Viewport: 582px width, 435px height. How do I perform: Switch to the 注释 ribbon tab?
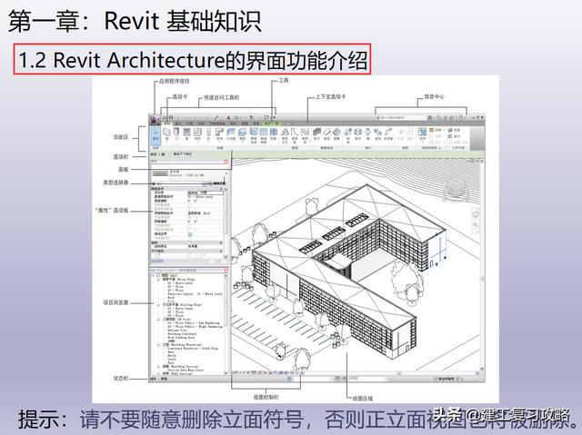pyautogui.click(x=189, y=124)
